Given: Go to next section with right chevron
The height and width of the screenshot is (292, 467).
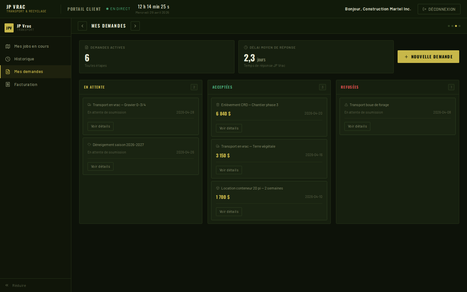Looking at the screenshot, I should 135,26.
